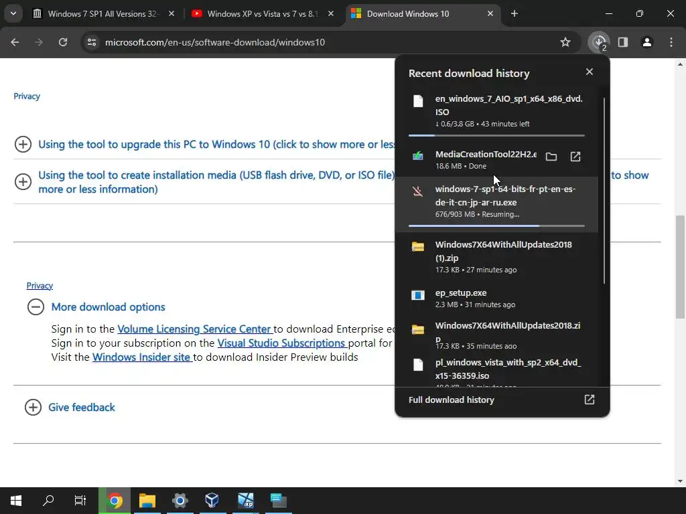
Task: Switch to Windows XP vs Vista YouTube tab
Action: click(263, 13)
